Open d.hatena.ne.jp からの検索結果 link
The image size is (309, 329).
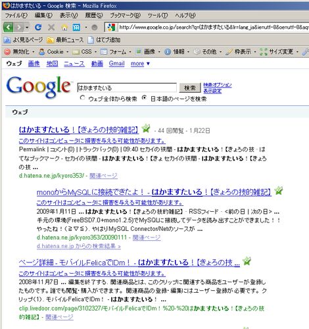pos(79,246)
